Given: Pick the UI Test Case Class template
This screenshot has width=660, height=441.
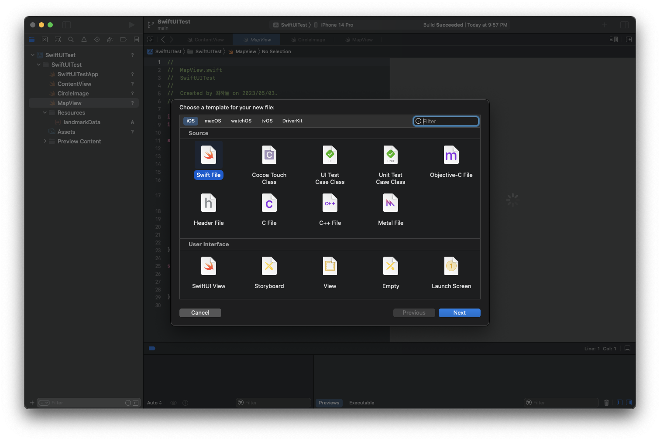Looking at the screenshot, I should tap(330, 164).
